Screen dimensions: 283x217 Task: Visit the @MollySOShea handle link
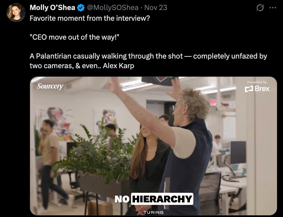point(113,7)
